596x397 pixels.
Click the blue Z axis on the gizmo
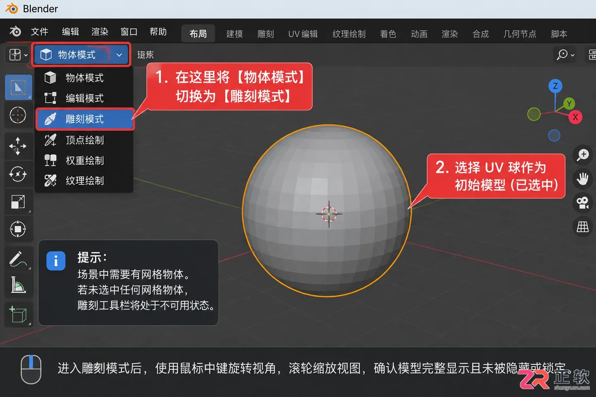coord(555,86)
